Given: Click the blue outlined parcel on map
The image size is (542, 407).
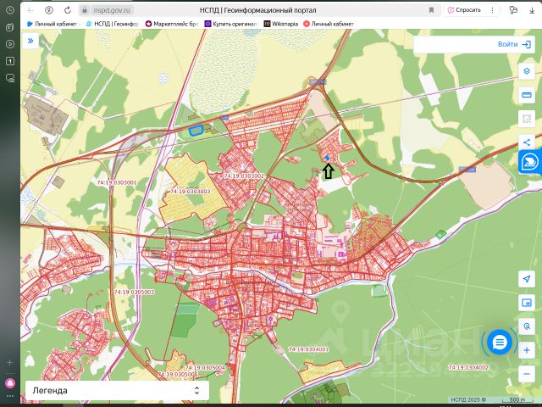Looking at the screenshot, I should coord(196,131).
